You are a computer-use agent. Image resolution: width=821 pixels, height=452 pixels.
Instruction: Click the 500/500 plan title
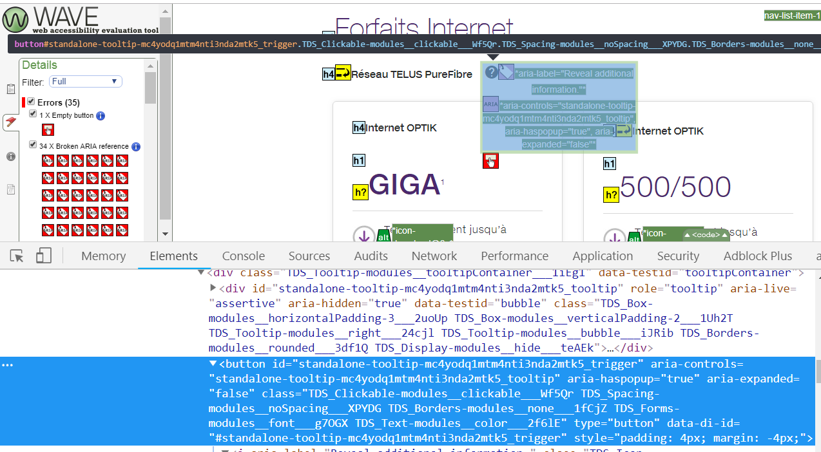pos(675,187)
